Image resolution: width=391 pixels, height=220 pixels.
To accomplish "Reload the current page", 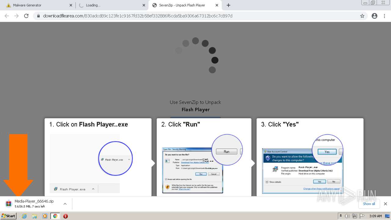I will [26, 16].
